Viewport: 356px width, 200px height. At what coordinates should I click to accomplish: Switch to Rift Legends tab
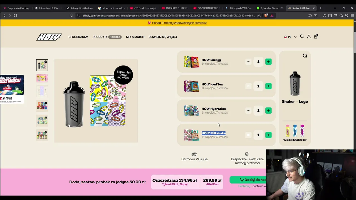[x=238, y=8]
